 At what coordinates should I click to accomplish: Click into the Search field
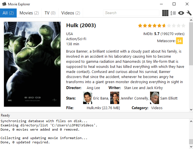click(x=131, y=13)
